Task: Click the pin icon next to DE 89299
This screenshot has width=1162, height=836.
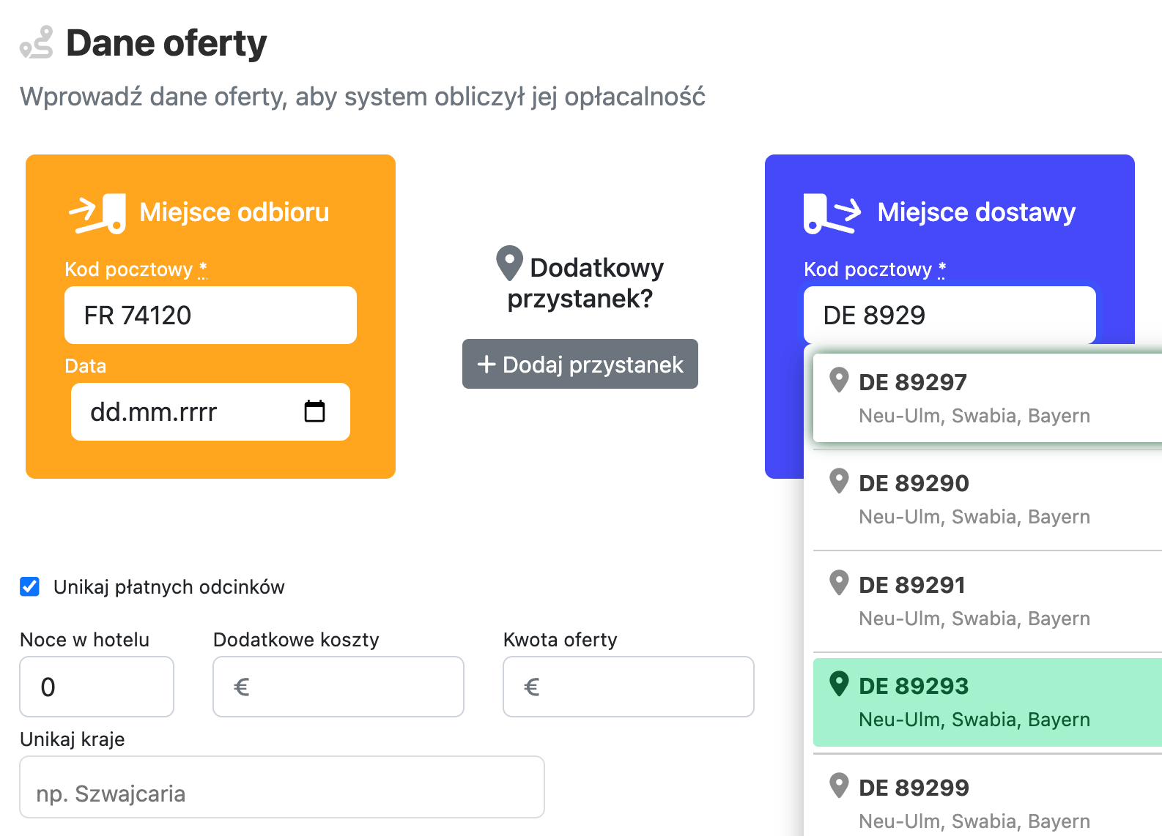Action: coord(839,785)
